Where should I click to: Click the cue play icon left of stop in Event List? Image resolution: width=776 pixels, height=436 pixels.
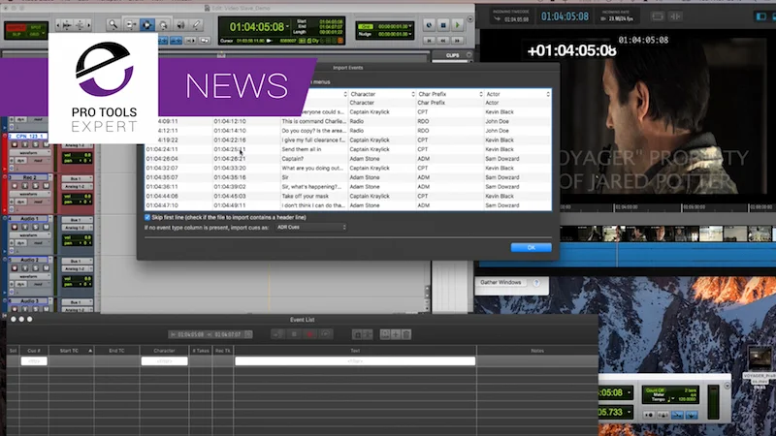point(277,334)
